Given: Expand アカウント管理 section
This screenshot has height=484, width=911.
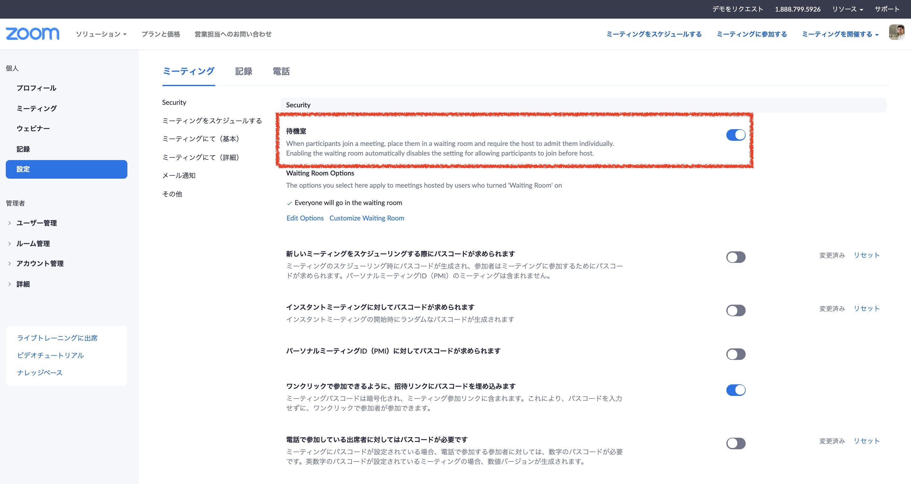Looking at the screenshot, I should (40, 264).
